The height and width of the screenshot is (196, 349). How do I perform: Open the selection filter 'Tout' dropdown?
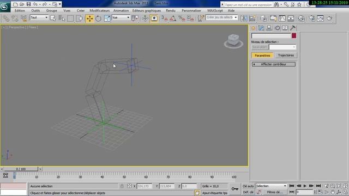pyautogui.click(x=39, y=17)
